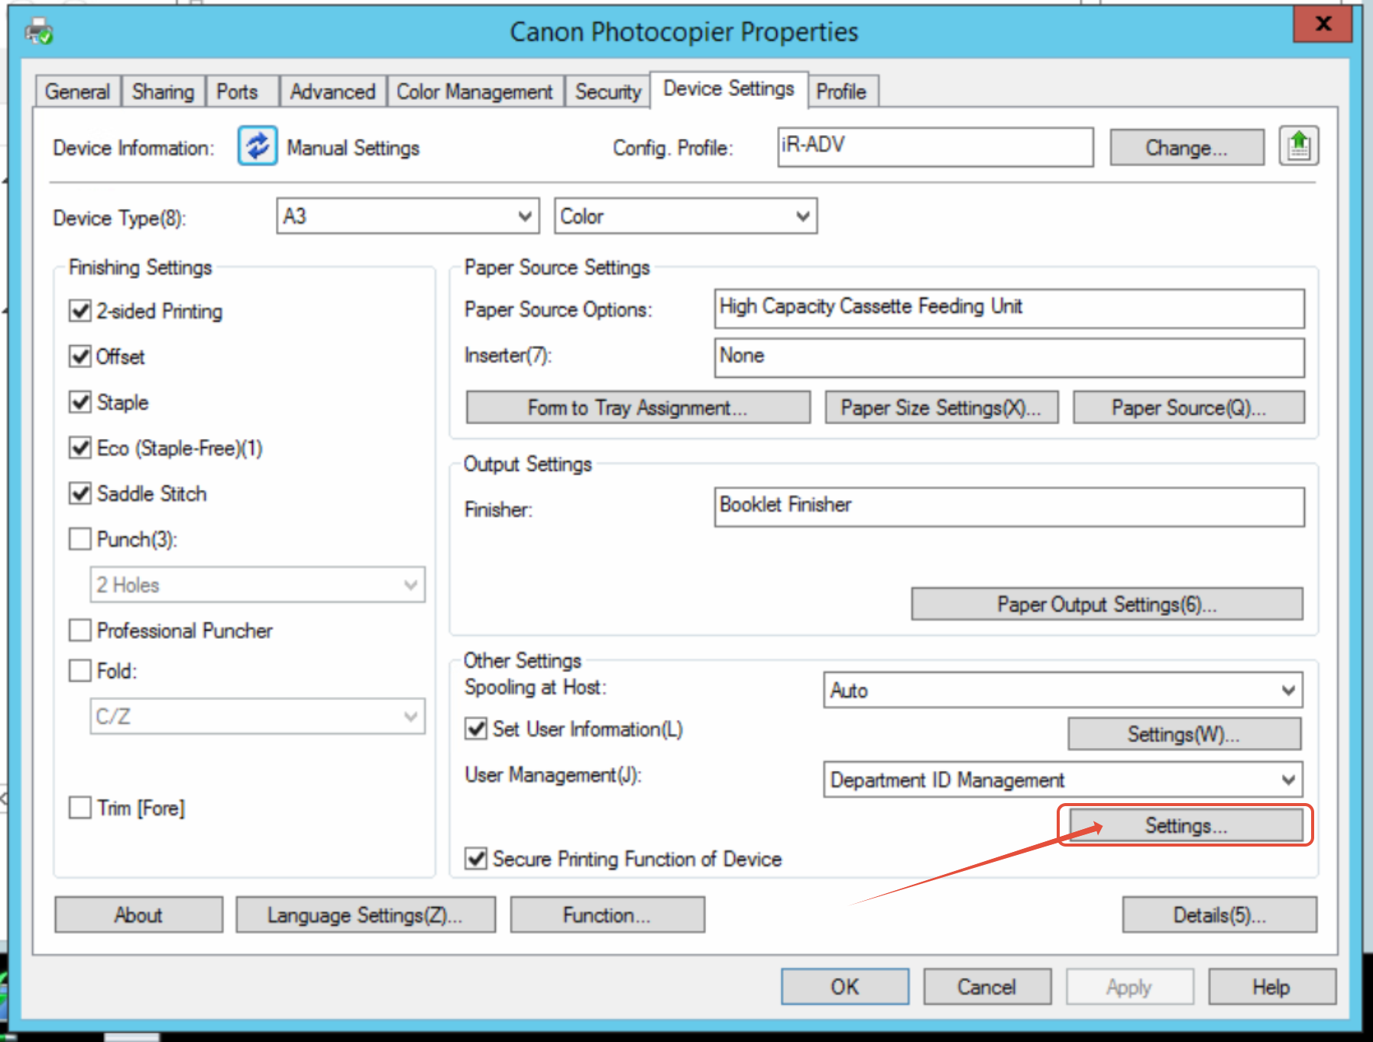Click the About button
This screenshot has height=1042, width=1373.
click(x=138, y=915)
